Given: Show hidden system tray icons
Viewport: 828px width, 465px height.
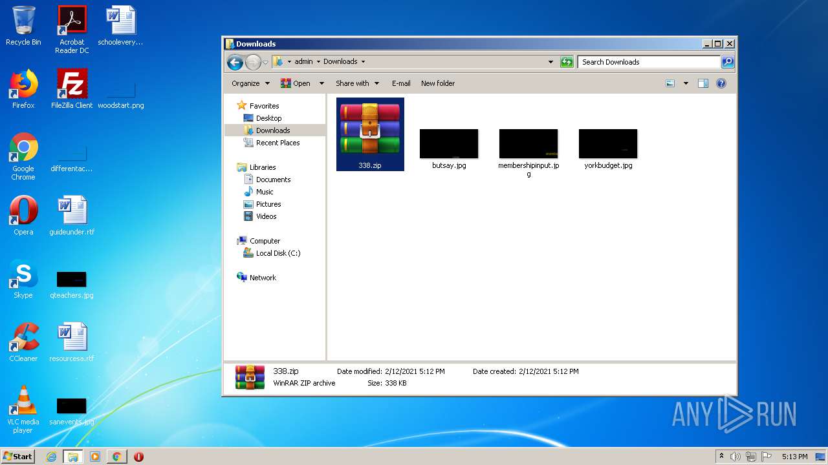Looking at the screenshot, I should pos(721,457).
